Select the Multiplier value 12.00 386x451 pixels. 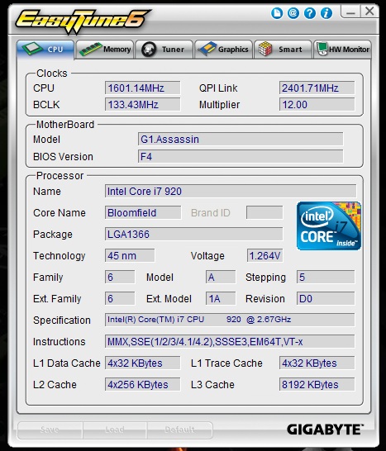pos(317,104)
